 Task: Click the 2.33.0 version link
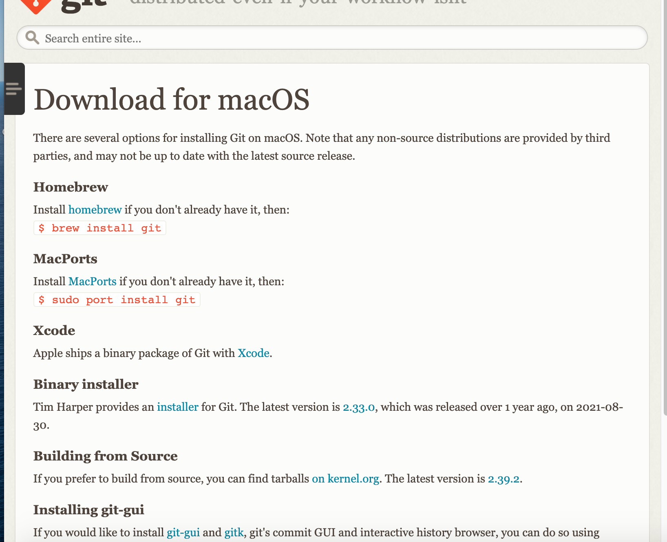click(359, 407)
